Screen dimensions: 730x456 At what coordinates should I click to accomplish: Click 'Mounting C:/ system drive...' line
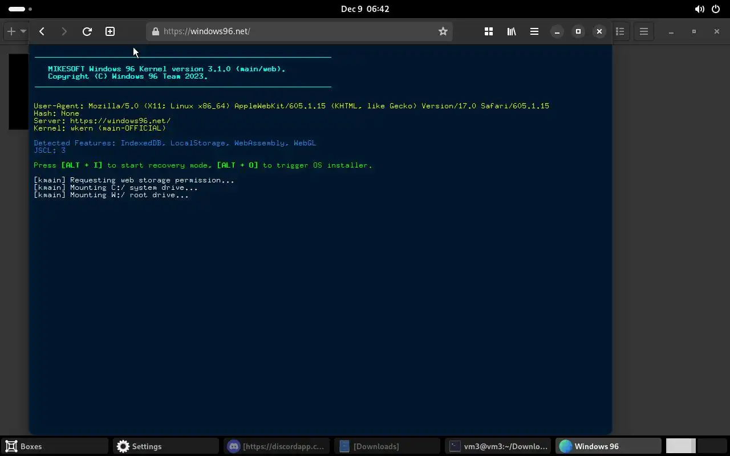tap(116, 188)
